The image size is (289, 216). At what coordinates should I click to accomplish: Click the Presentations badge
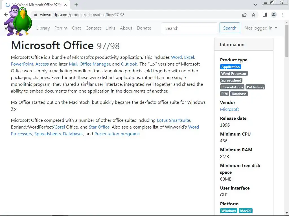[x=232, y=87]
